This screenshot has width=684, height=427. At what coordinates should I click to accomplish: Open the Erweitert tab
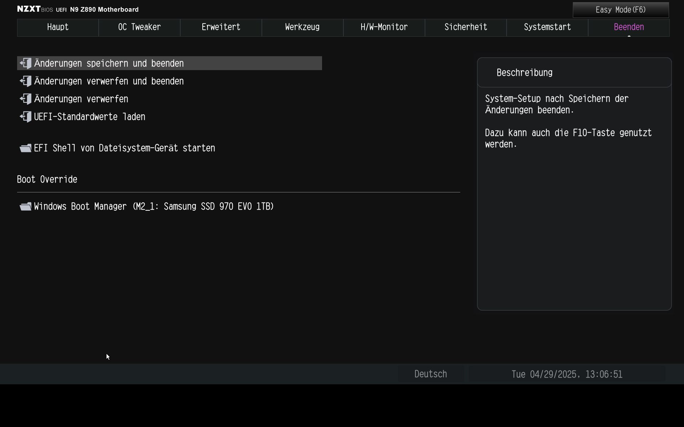pyautogui.click(x=221, y=27)
